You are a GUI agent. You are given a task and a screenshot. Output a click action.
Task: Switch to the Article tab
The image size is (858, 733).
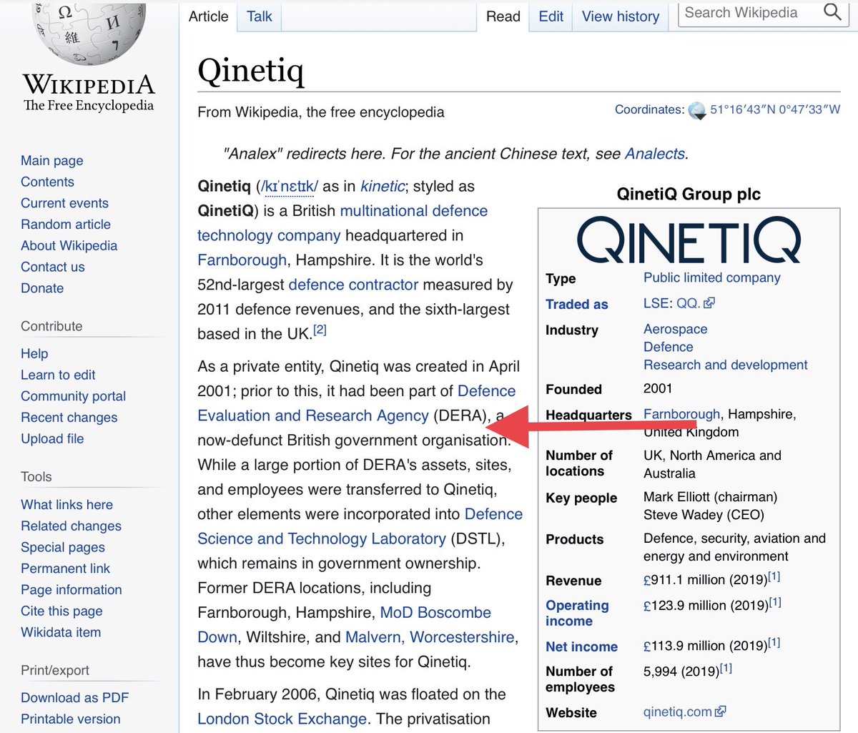(x=209, y=16)
